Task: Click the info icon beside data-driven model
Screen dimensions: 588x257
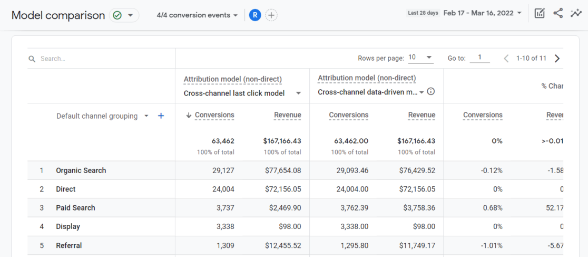Action: 431,92
